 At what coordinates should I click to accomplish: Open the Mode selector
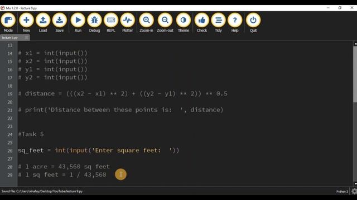click(8, 23)
